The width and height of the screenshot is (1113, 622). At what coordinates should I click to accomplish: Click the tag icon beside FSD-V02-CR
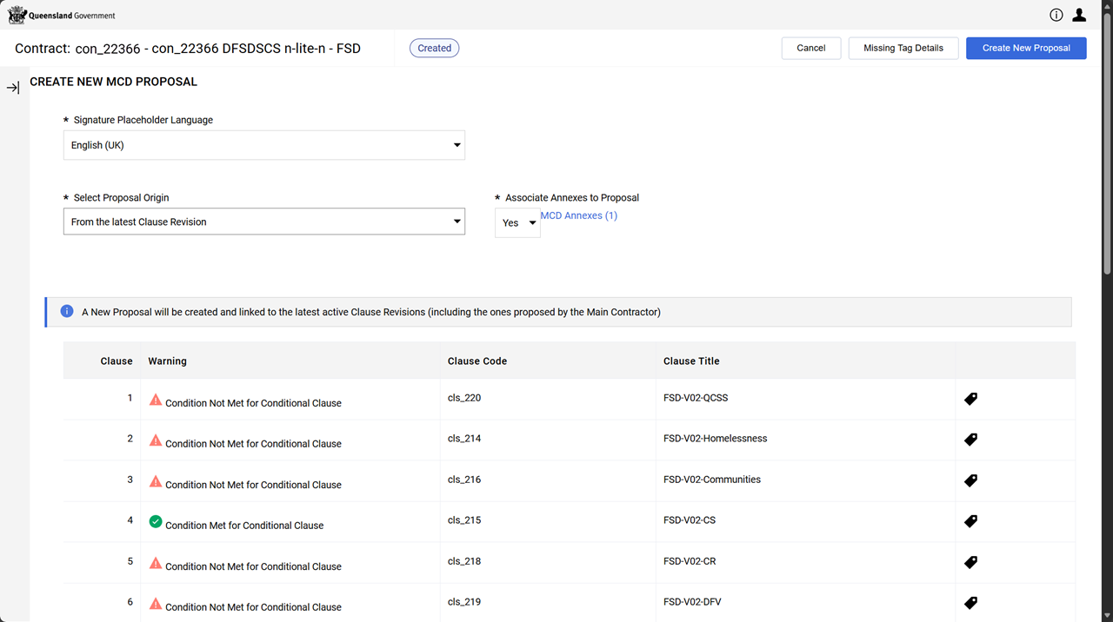coord(970,562)
